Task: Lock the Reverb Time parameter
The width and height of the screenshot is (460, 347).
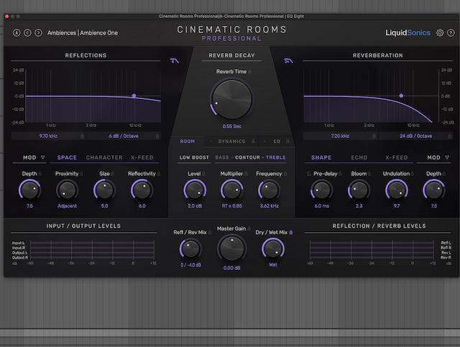Action: tap(250, 72)
